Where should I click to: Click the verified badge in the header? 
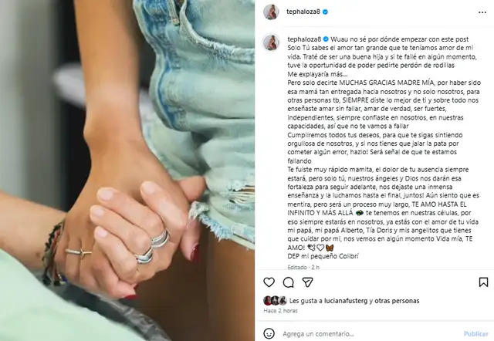(326, 12)
